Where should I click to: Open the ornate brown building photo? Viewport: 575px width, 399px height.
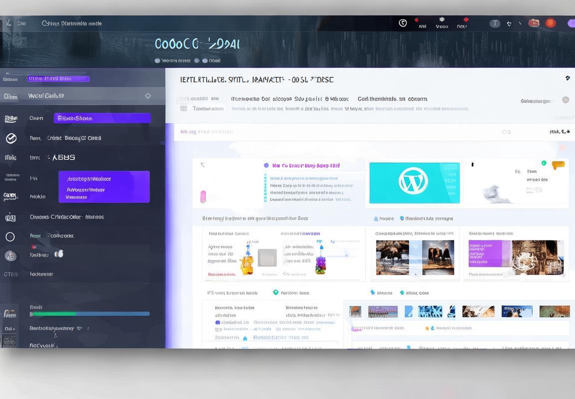point(538,257)
